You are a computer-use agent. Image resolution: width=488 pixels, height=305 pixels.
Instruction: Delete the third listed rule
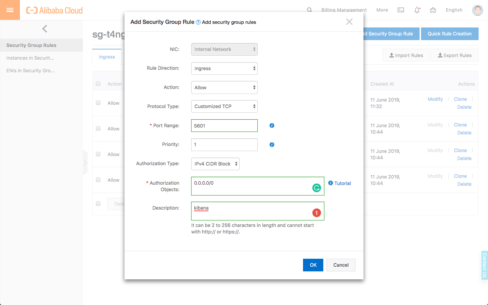[x=464, y=158]
